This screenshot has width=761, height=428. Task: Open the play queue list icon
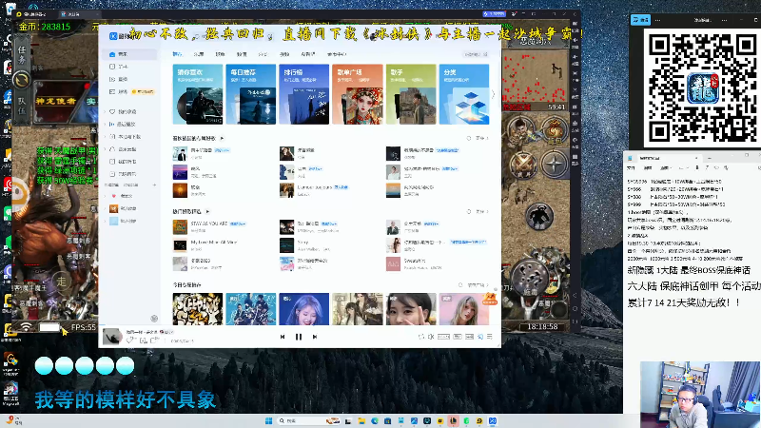[490, 337]
